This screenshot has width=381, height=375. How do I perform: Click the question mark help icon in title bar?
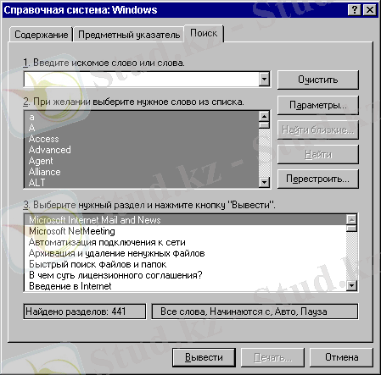click(354, 10)
